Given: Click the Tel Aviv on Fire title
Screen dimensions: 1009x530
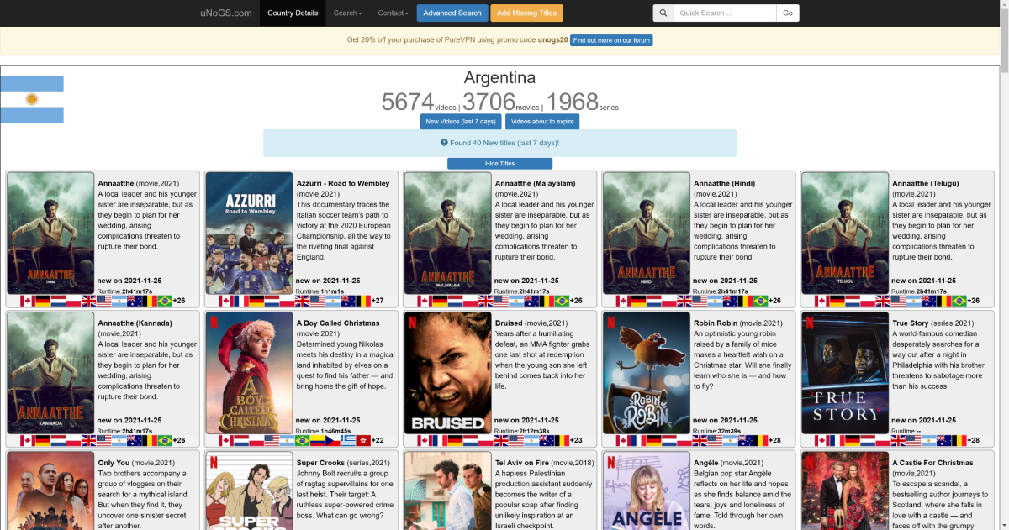Looking at the screenshot, I should (x=522, y=463).
